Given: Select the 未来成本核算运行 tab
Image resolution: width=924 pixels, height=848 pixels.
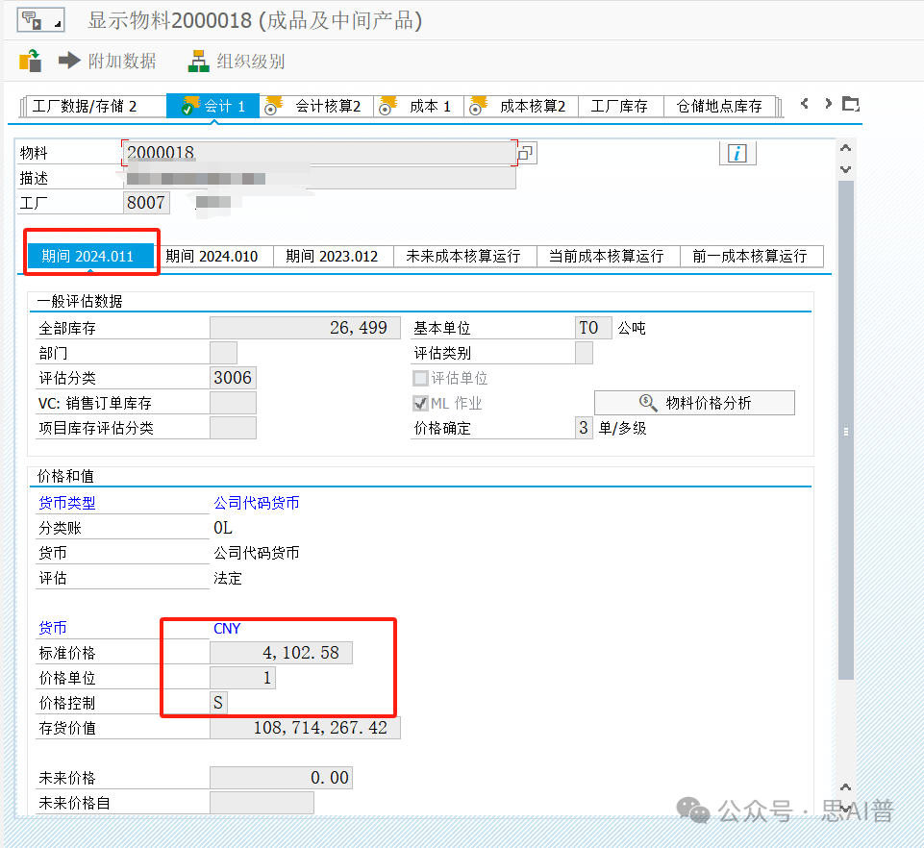Looking at the screenshot, I should [x=462, y=257].
